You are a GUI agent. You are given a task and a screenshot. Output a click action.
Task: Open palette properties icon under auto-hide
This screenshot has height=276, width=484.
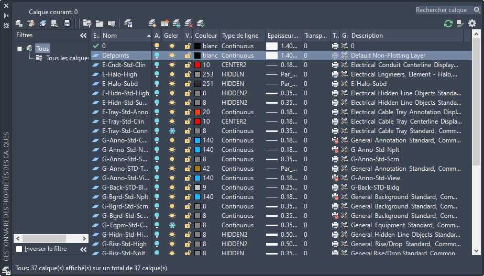pyautogui.click(x=6, y=26)
